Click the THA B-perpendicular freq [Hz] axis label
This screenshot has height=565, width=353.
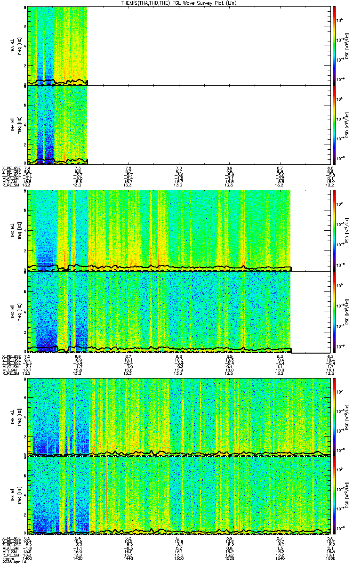coord(19,46)
